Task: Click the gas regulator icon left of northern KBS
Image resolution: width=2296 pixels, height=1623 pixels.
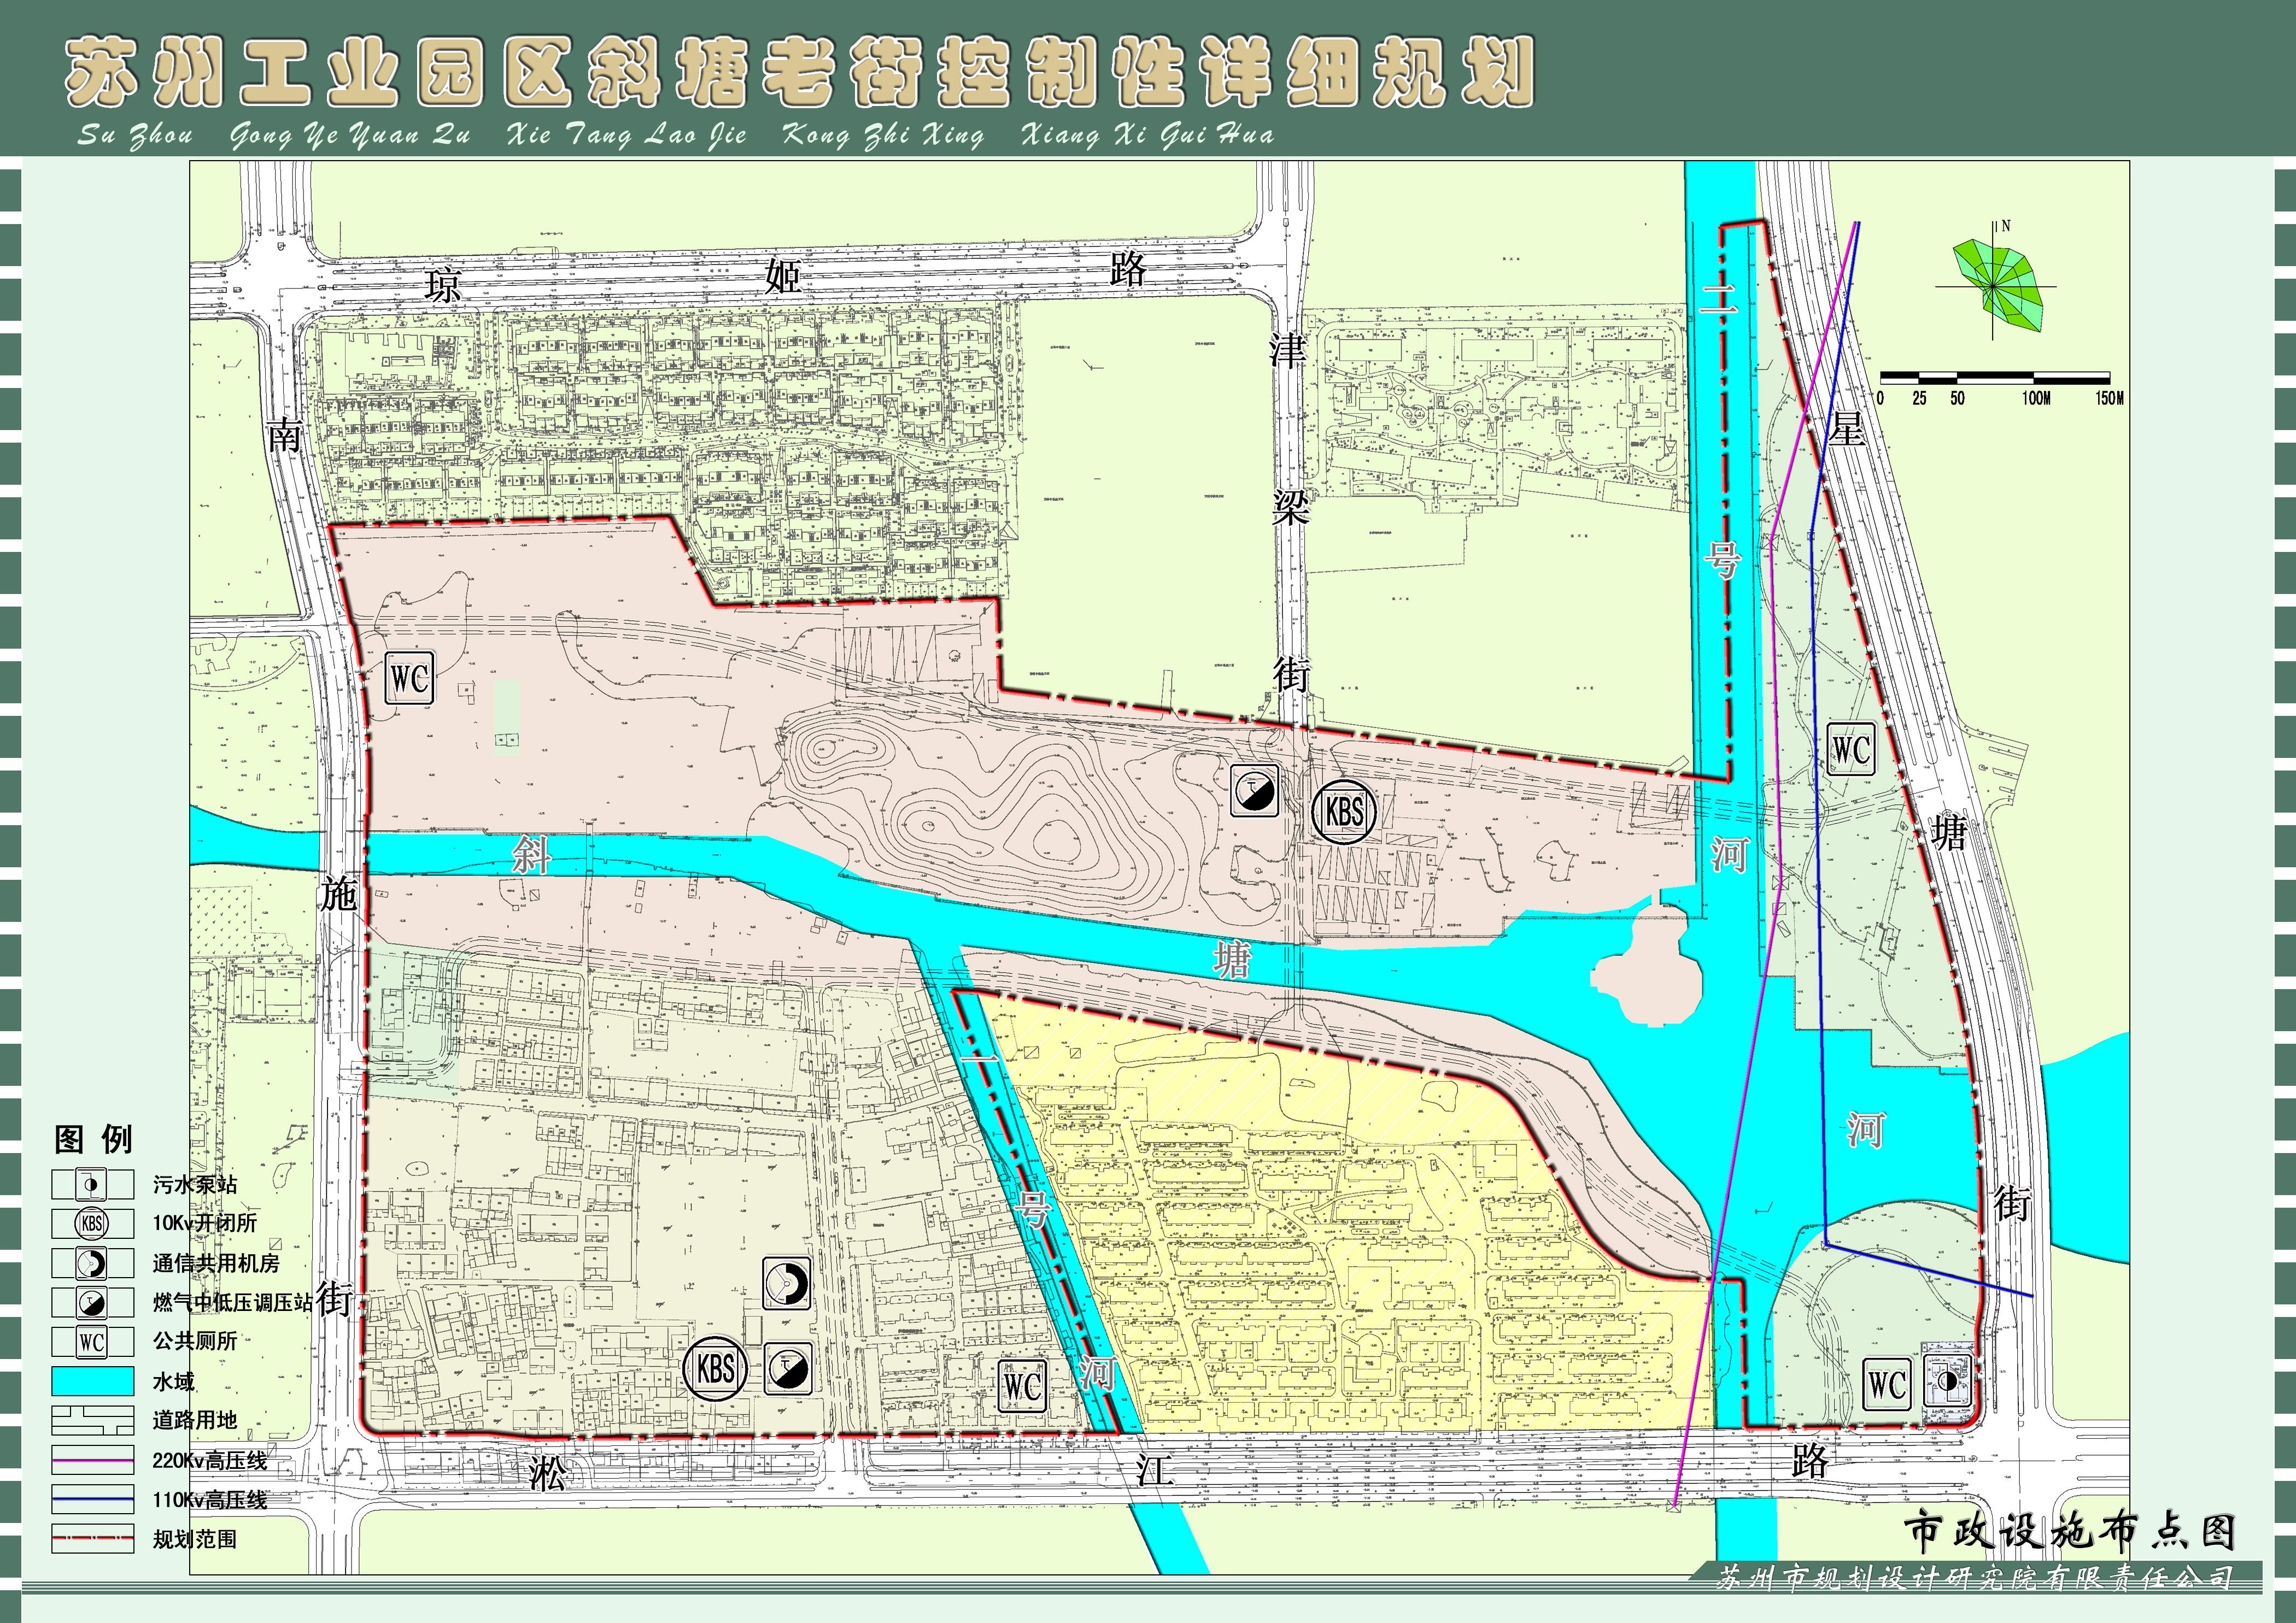Action: click(x=1254, y=791)
